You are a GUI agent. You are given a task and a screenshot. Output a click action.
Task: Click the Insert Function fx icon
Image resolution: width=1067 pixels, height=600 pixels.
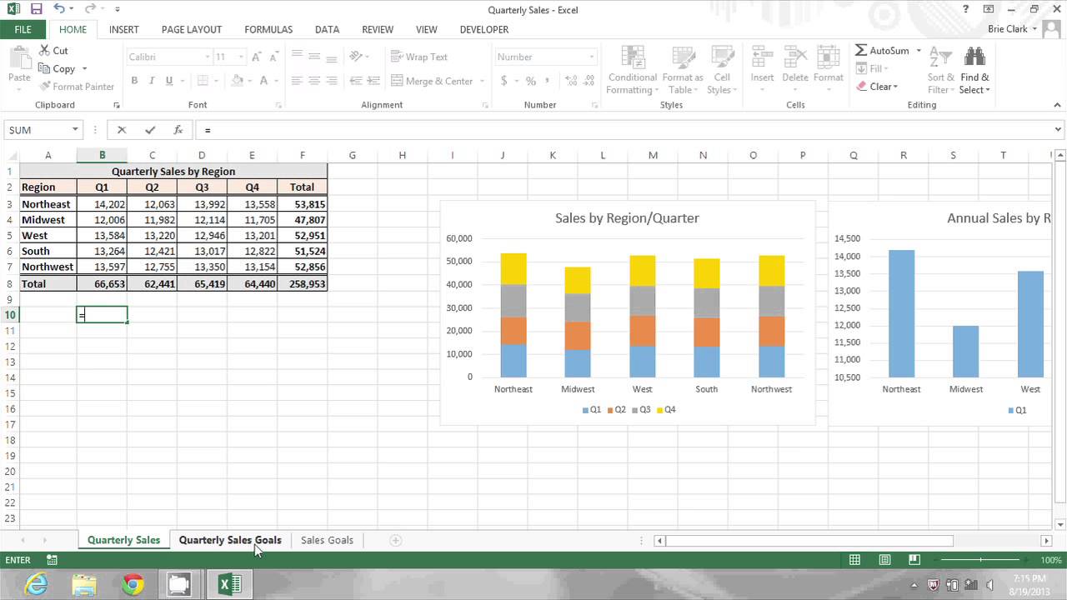click(x=178, y=130)
